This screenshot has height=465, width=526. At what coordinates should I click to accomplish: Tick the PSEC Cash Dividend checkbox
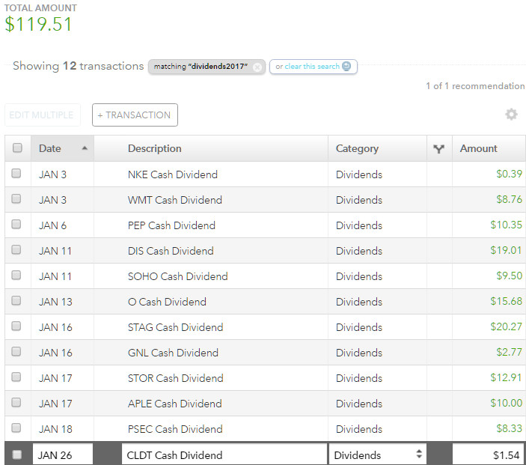click(x=16, y=428)
